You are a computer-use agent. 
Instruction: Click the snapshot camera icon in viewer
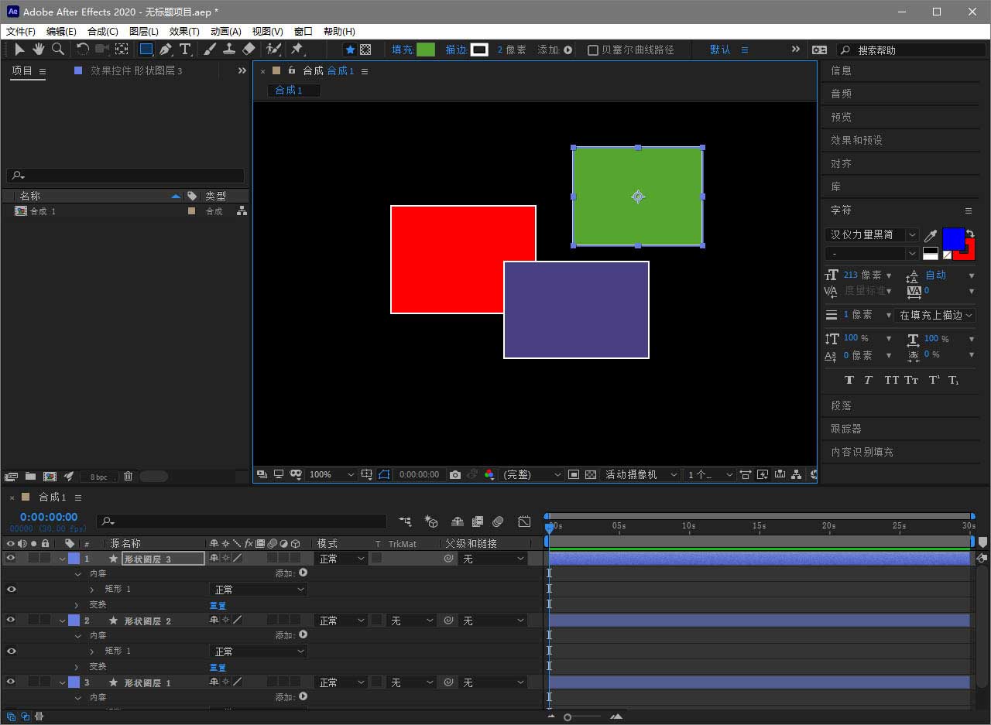coord(455,474)
